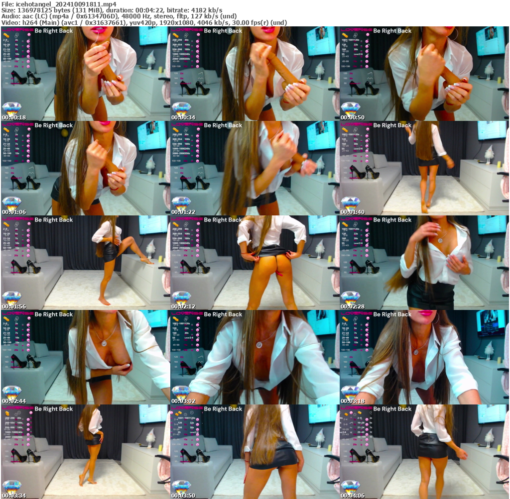Click the squiggle-pattern icon near the 160 row
510x499 pixels.
click(370, 78)
